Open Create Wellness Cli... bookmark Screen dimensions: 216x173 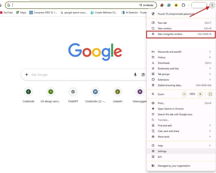tap(104, 12)
